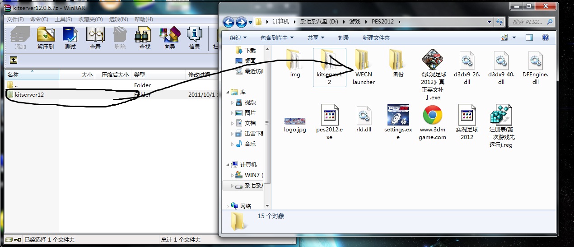The image size is (574, 247).
Task: Open the 文件(F) menu in WinRAR
Action: pos(15,19)
